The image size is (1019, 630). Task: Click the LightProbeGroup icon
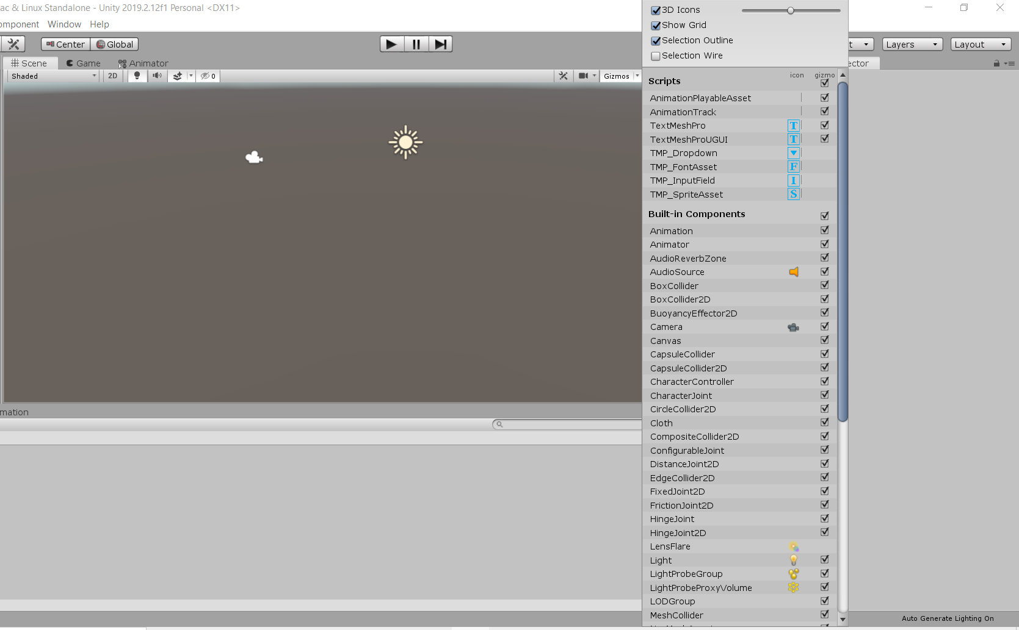(793, 574)
